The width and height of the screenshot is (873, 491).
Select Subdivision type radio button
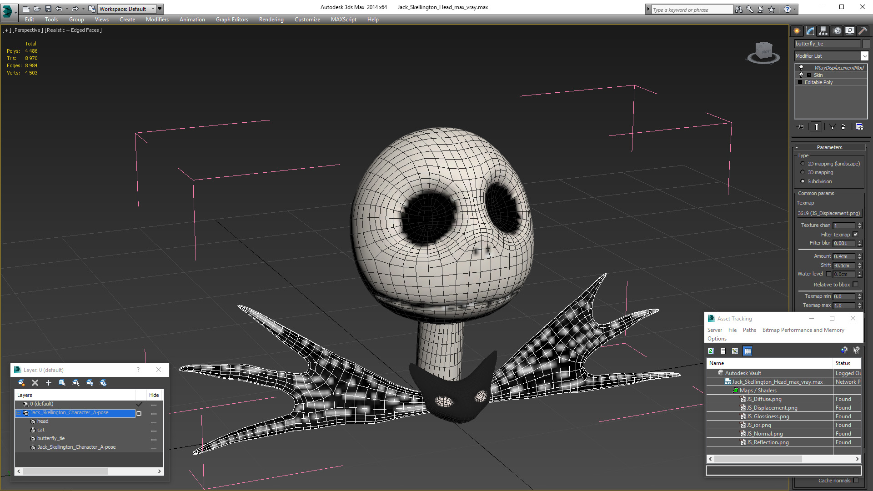pos(803,181)
